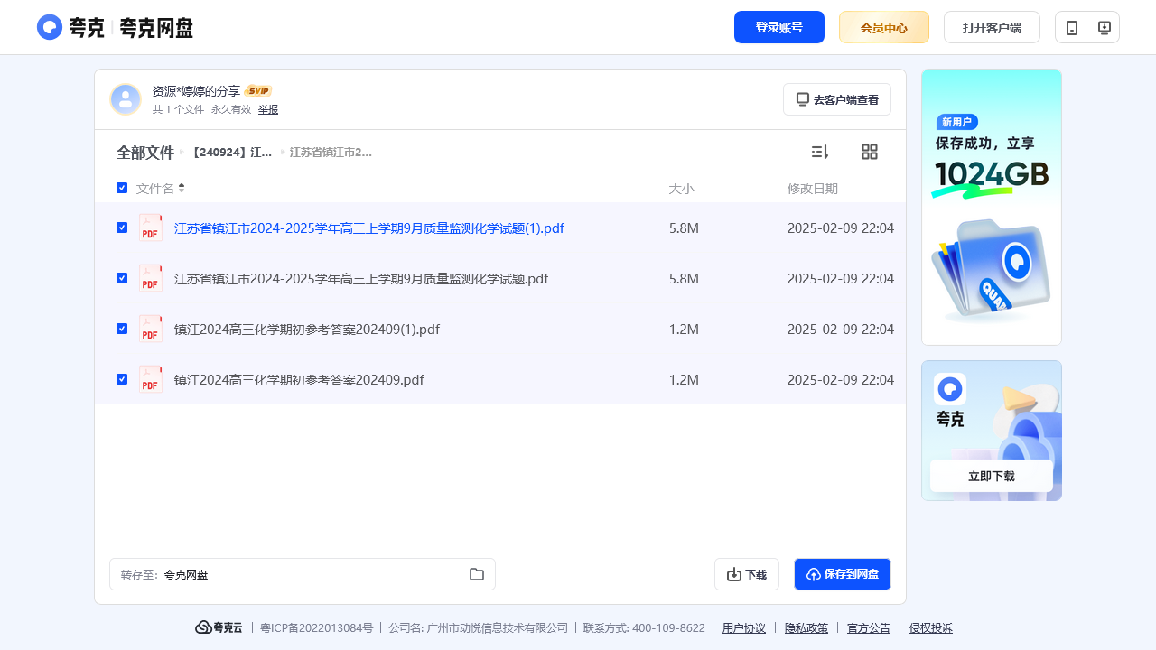The image size is (1156, 650).
Task: Uncheck 镇江2024参考答案202409.pdf checkbox
Action: [122, 379]
